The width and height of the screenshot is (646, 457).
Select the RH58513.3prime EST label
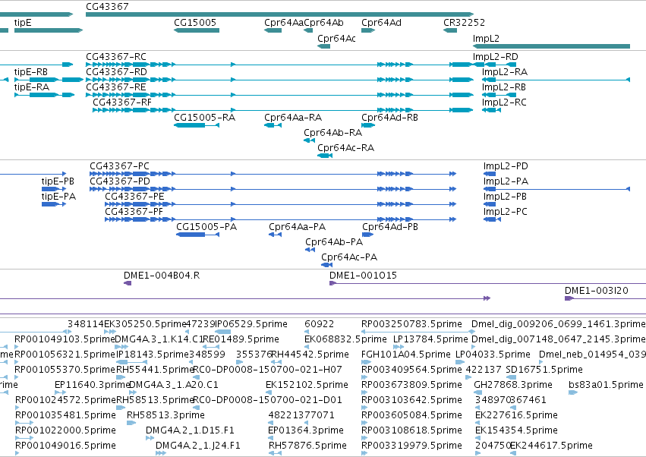pyautogui.click(x=165, y=415)
